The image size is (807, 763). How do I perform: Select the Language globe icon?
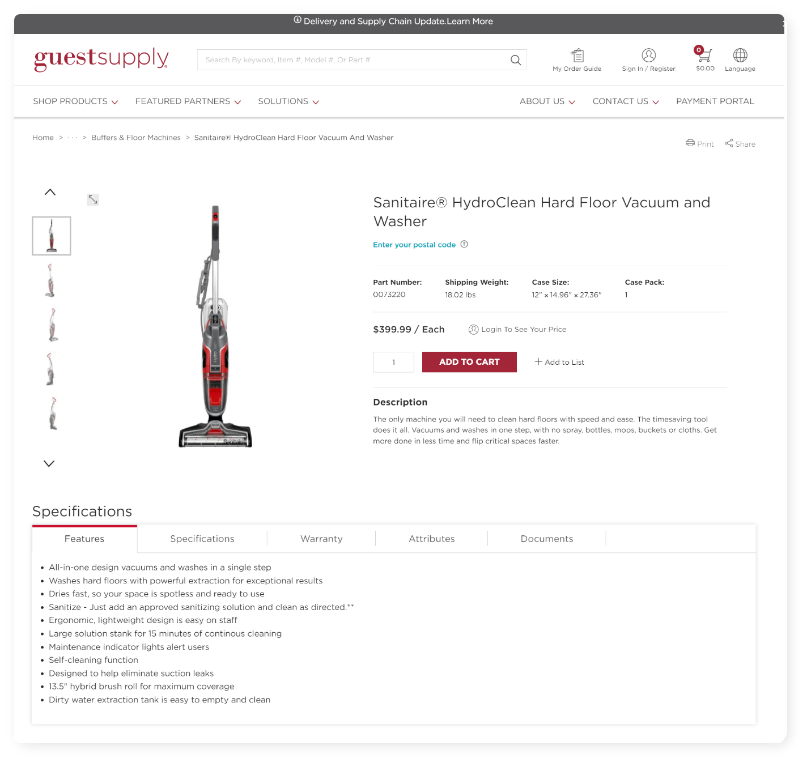tap(740, 55)
